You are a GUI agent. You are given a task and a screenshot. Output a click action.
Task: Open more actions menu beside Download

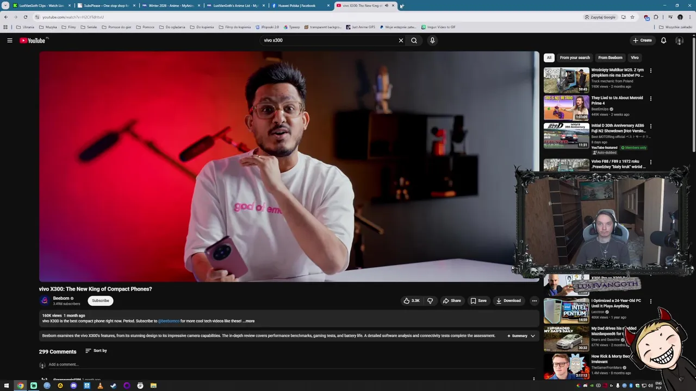[x=534, y=301]
